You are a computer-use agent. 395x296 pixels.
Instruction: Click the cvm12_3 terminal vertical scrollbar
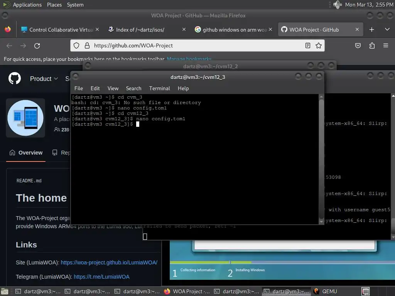coord(321,158)
